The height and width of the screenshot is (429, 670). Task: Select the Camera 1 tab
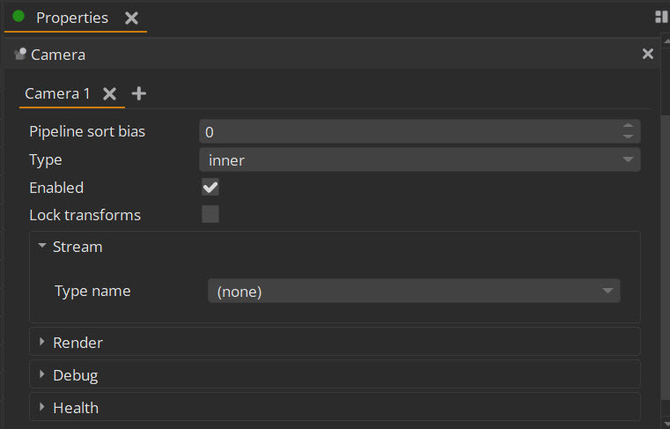coord(57,93)
